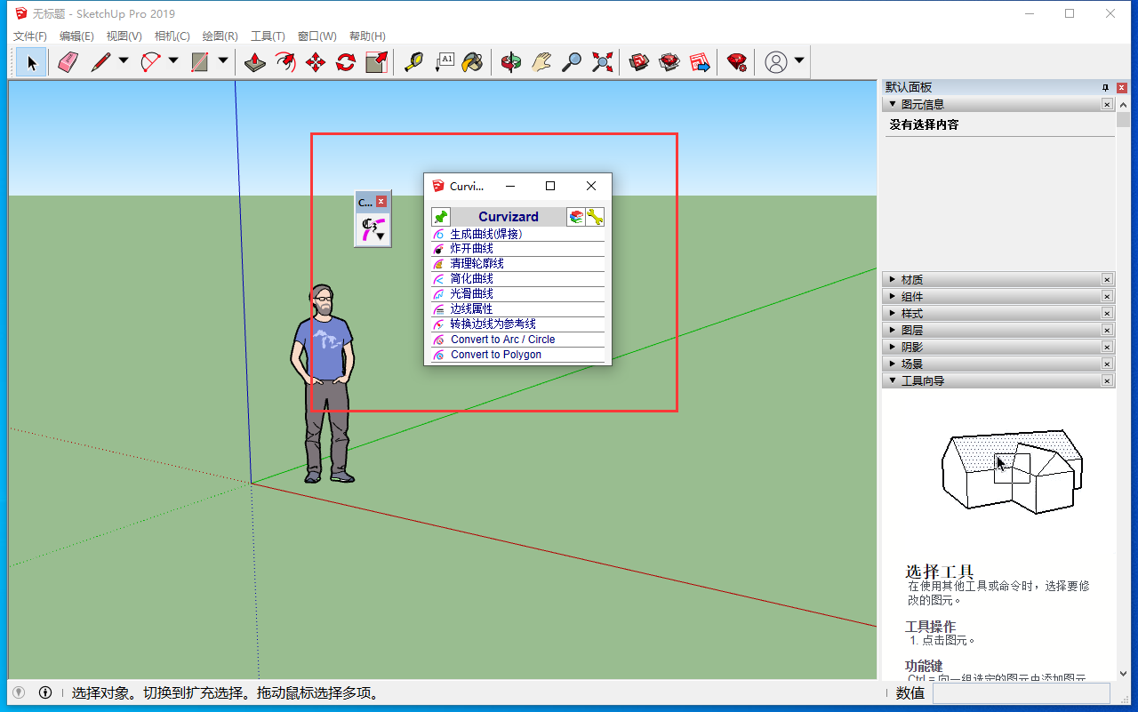Click Convert to Arc / Circle
The width and height of the screenshot is (1138, 712).
pyautogui.click(x=502, y=340)
